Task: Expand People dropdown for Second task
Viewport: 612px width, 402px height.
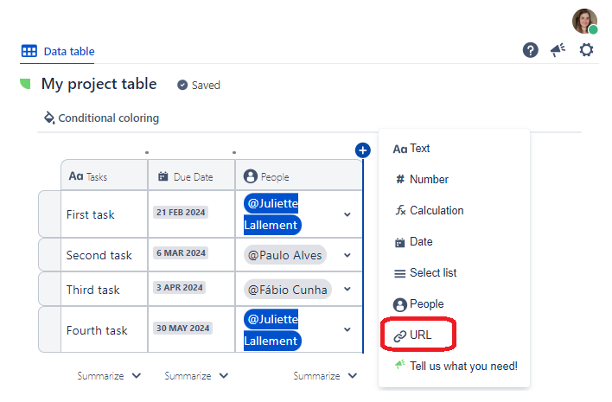Action: coord(347,255)
